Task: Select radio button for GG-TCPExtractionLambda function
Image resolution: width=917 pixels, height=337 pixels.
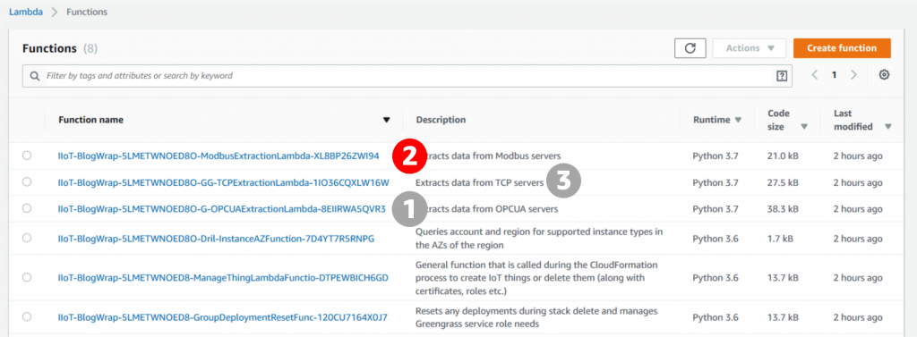Action: click(27, 182)
